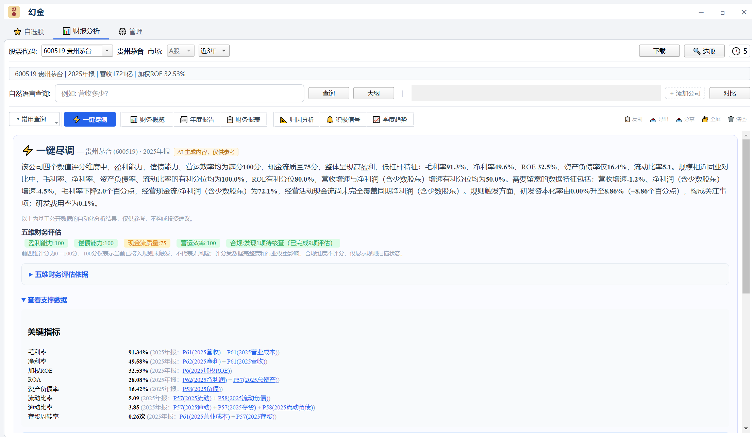Collapse 查看支撑数据 section

[45, 300]
